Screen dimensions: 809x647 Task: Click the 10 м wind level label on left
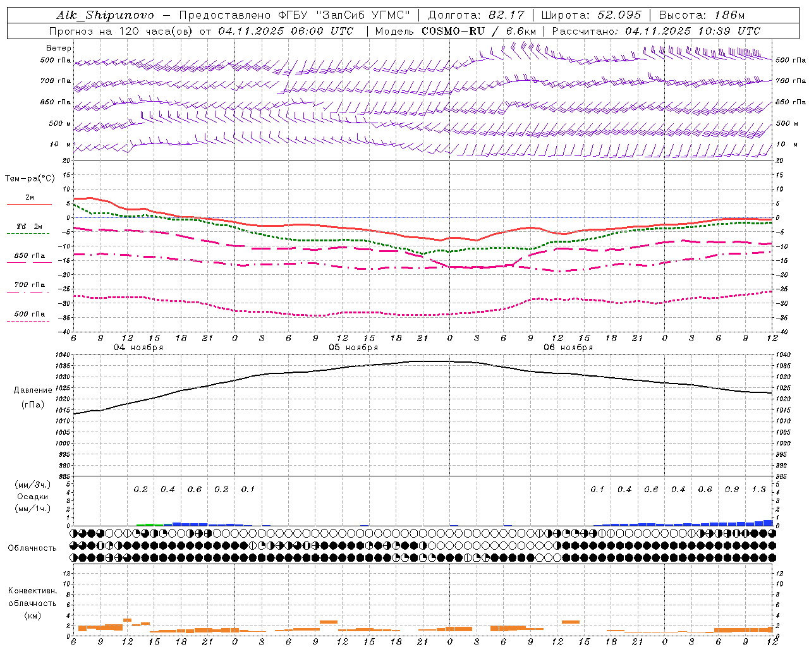(61, 144)
